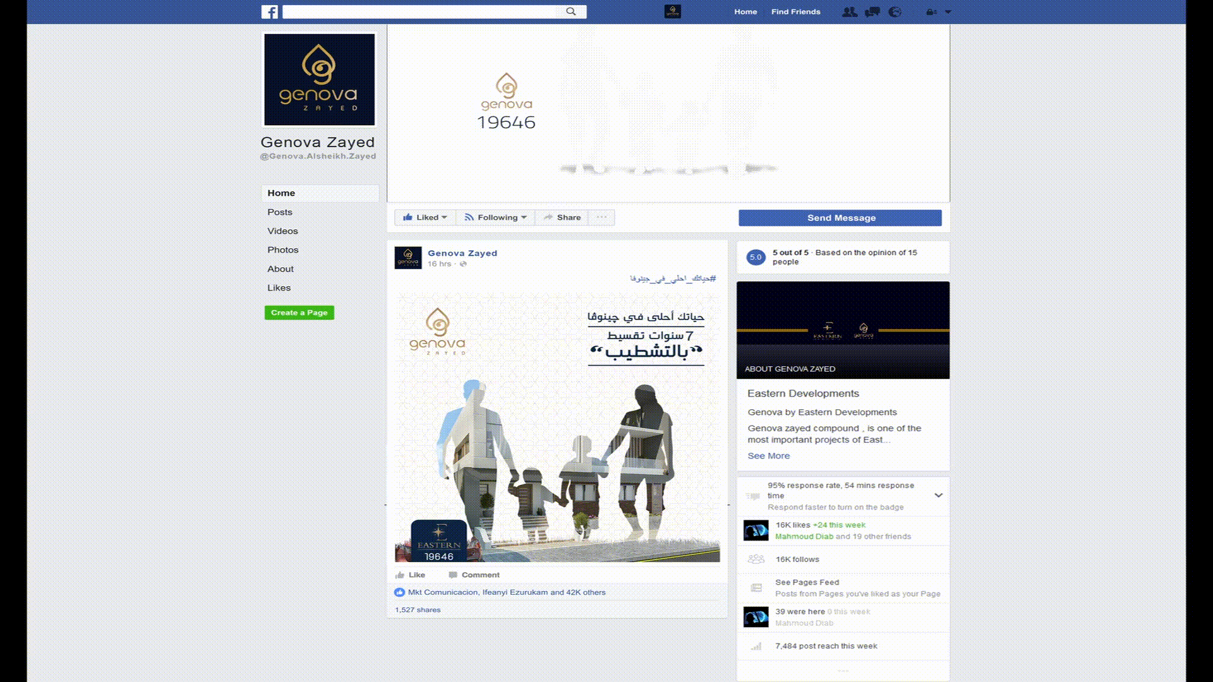The height and width of the screenshot is (682, 1213).
Task: Expand the response rate chevron
Action: (x=938, y=496)
